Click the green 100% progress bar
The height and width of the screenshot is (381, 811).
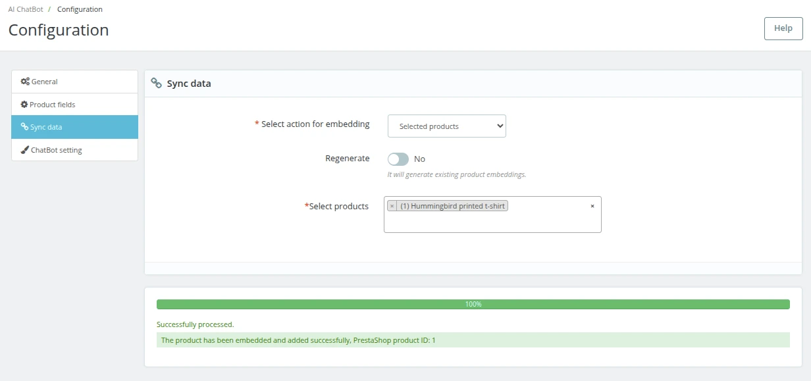pos(473,305)
